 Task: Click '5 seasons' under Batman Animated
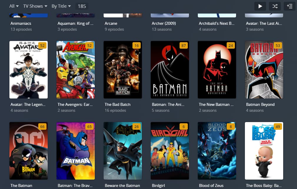(x=161, y=110)
